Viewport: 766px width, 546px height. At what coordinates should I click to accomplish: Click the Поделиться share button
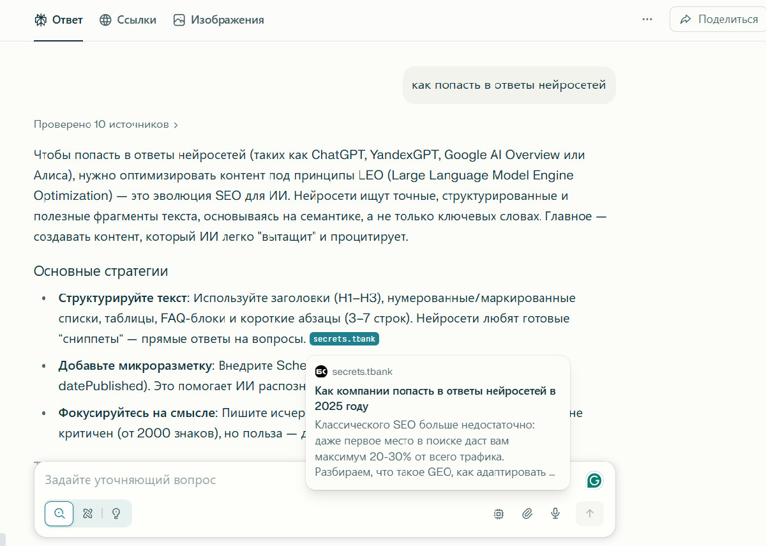coord(719,20)
